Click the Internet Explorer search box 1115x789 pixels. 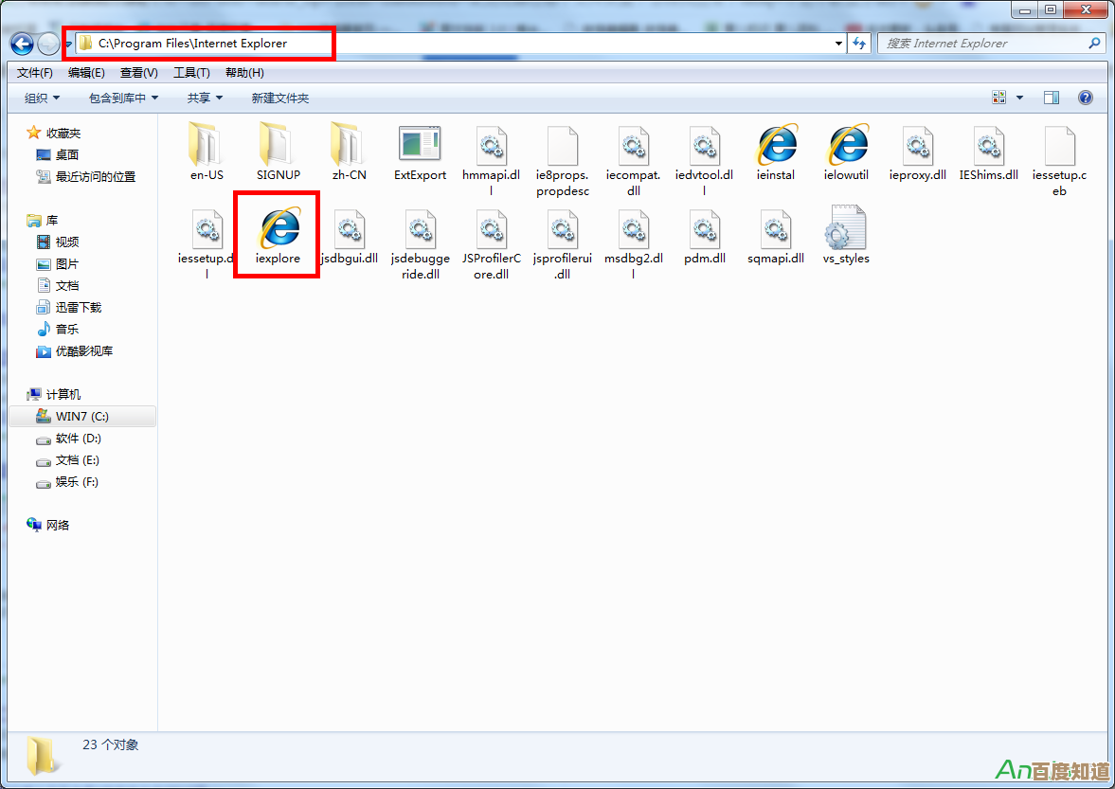pos(985,44)
